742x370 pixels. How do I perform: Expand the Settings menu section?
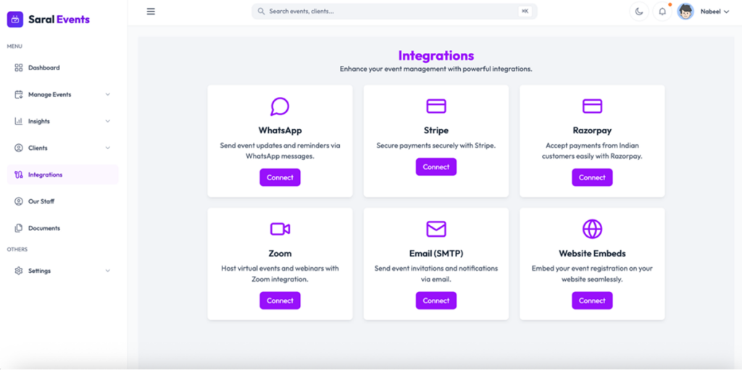108,271
